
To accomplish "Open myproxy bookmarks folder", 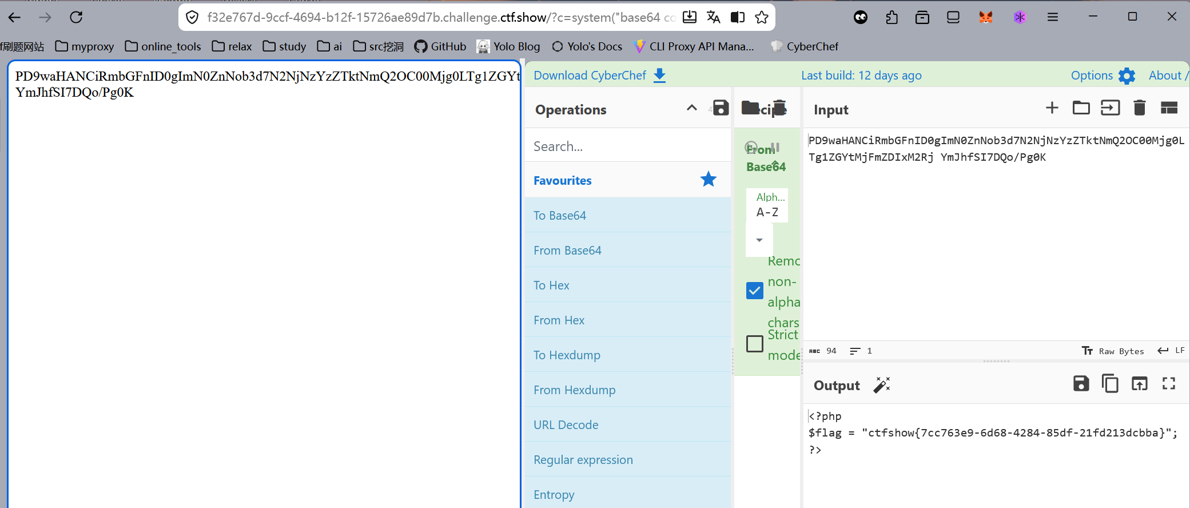I will click(x=85, y=46).
